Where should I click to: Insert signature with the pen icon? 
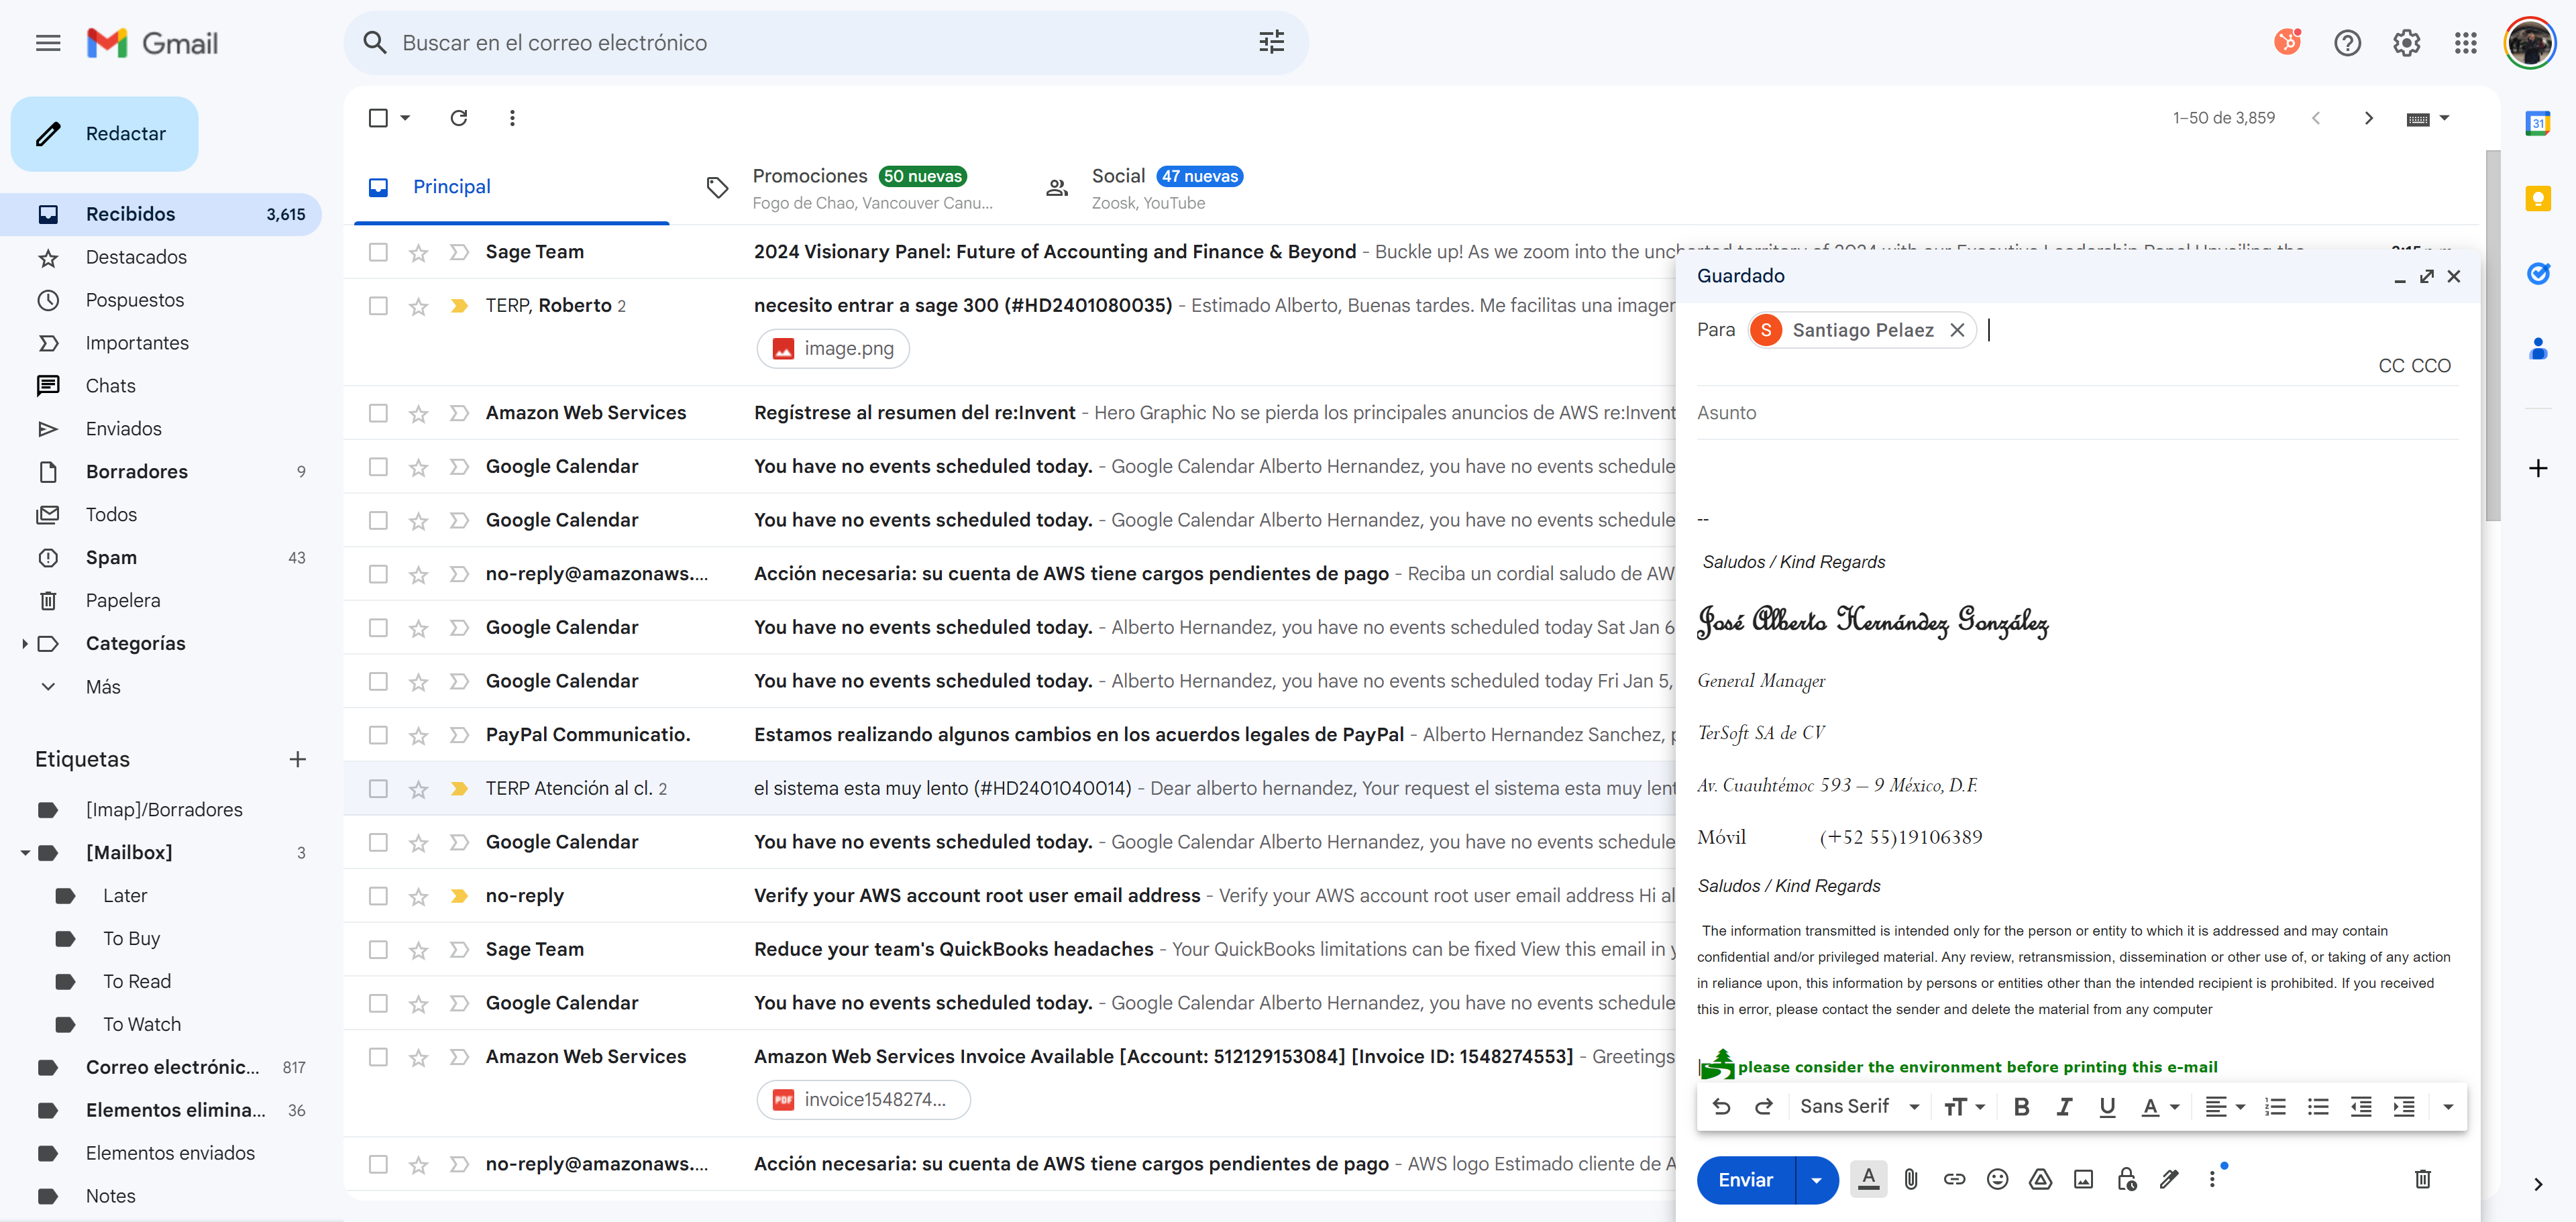tap(2169, 1179)
